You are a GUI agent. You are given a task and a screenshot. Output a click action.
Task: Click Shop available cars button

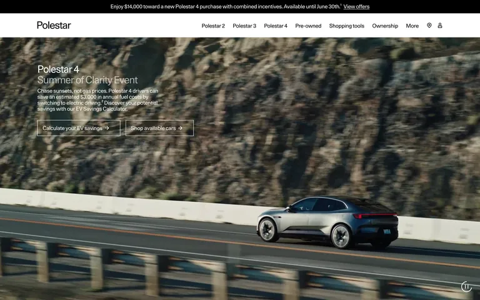click(159, 128)
